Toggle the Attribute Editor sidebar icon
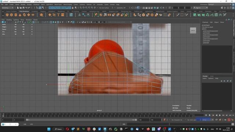235x132 pixels. 228,8
